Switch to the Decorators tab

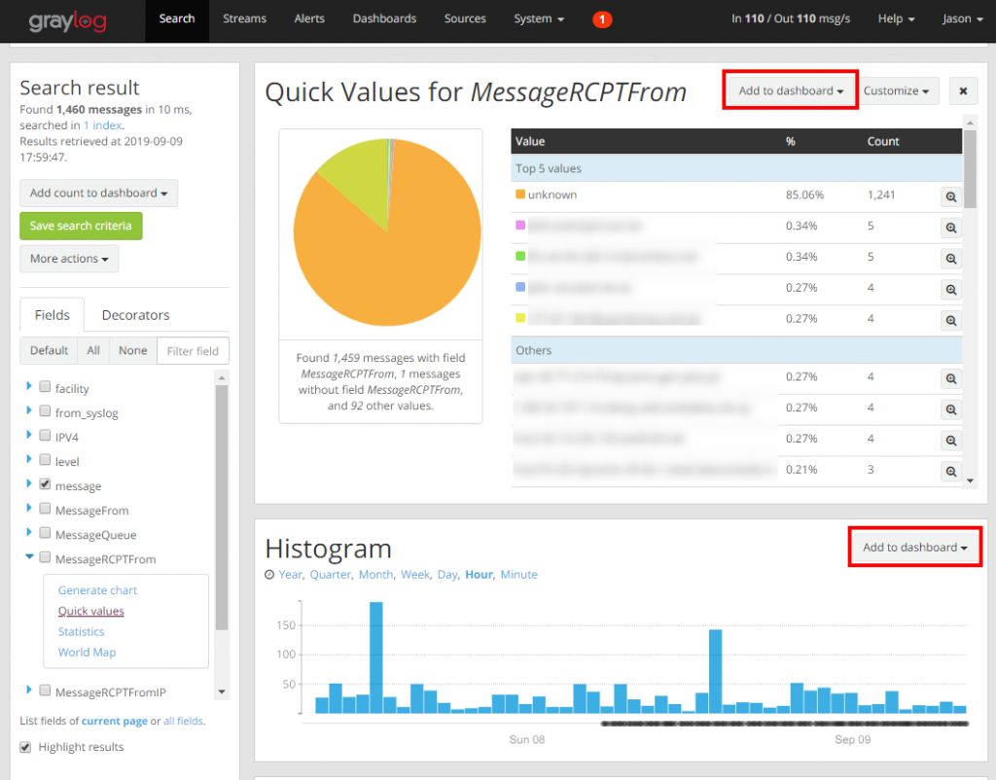pyautogui.click(x=136, y=315)
